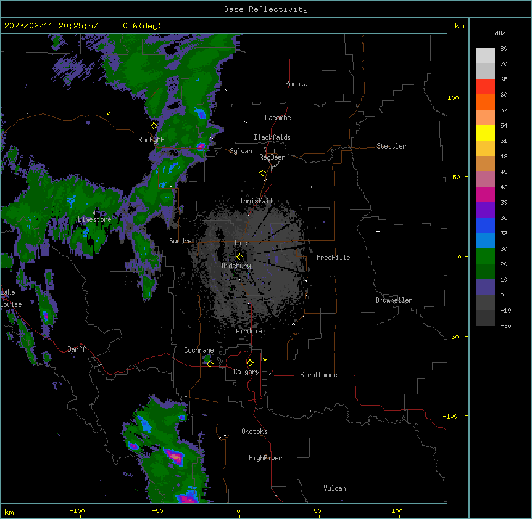Click the Vulcan city label
The width and height of the screenshot is (532, 519).
tap(335, 488)
